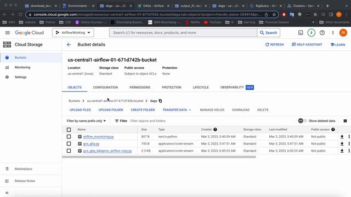The width and height of the screenshot is (351, 197).
Task: Click the Learn button
Action: [x=338, y=45]
